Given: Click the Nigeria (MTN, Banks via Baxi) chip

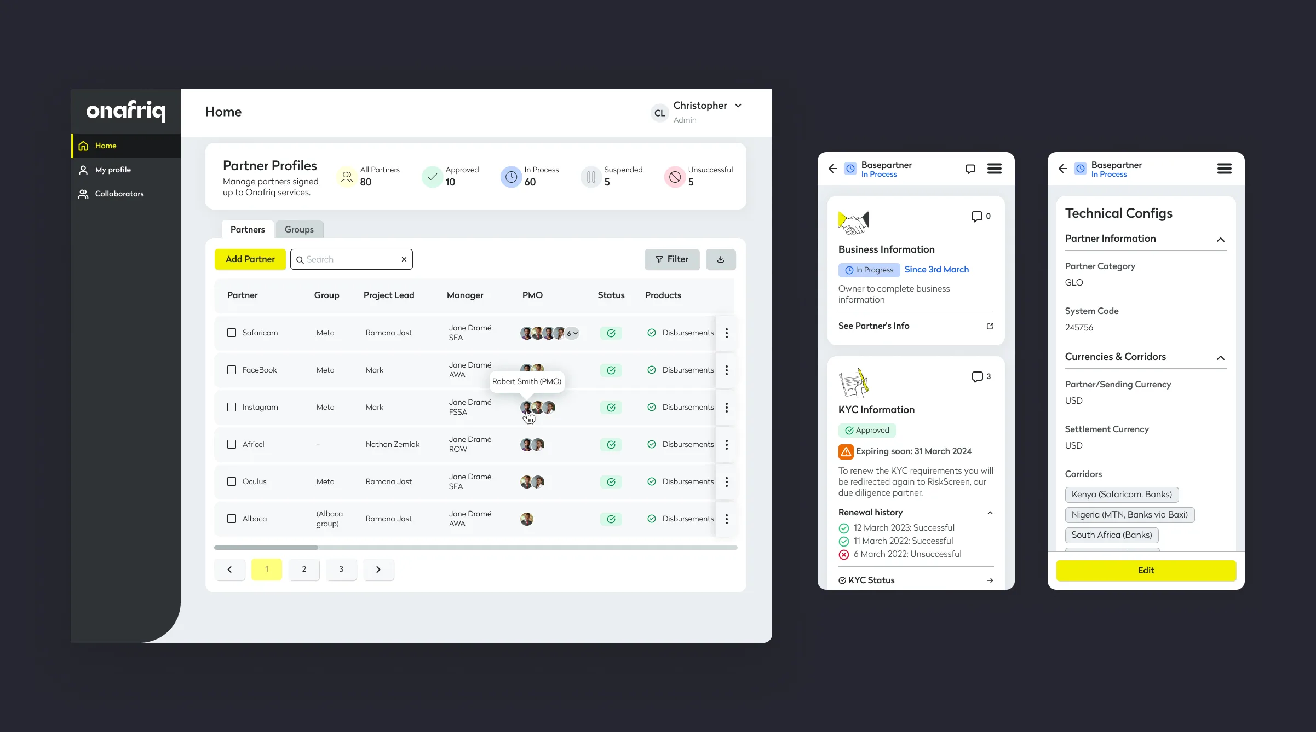Looking at the screenshot, I should click(1130, 515).
